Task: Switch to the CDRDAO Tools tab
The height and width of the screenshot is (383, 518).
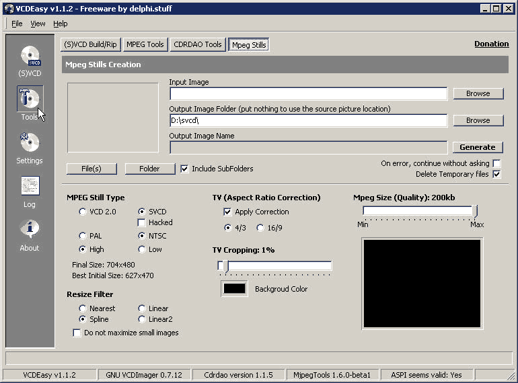Action: (197, 44)
